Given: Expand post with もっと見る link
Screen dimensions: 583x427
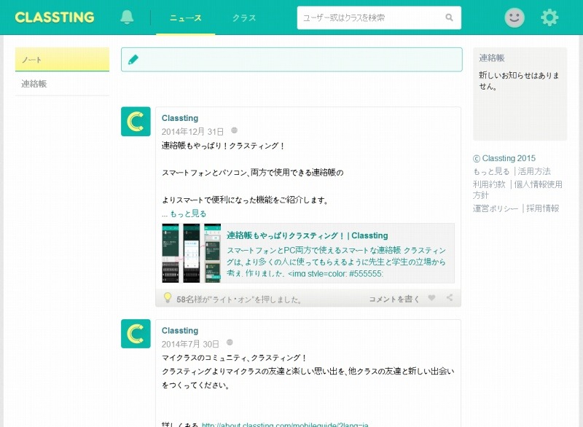Looking at the screenshot, I should [188, 213].
